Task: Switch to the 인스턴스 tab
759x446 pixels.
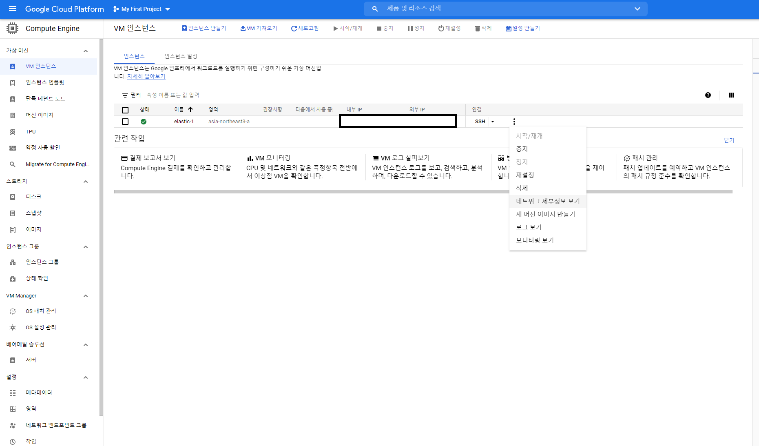Action: tap(134, 56)
